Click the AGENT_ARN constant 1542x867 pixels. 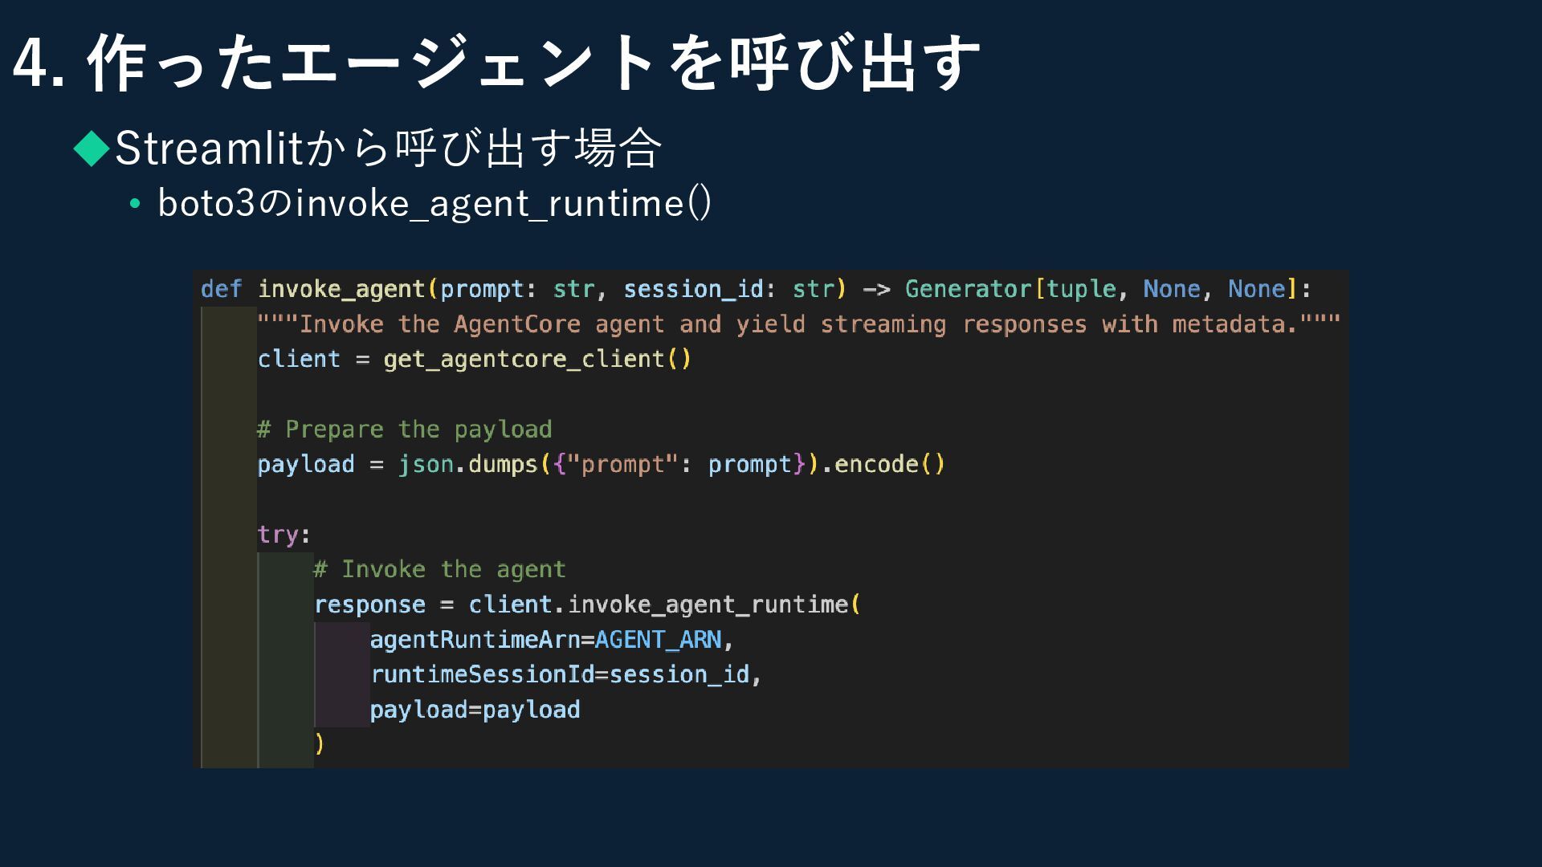(658, 640)
